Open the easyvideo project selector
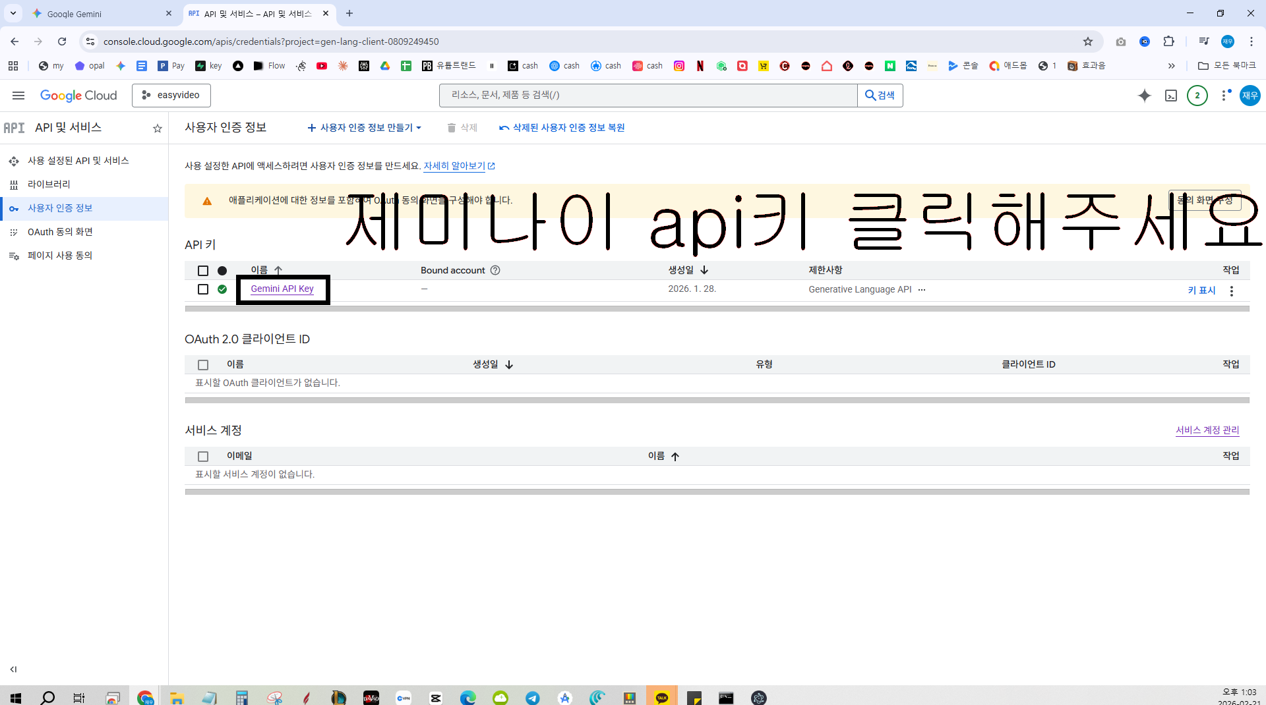Screen dimensions: 1266x705 (x=171, y=96)
